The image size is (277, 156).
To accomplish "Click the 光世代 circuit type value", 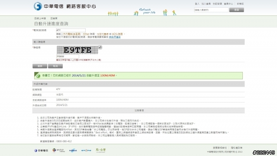I will click(60, 95).
